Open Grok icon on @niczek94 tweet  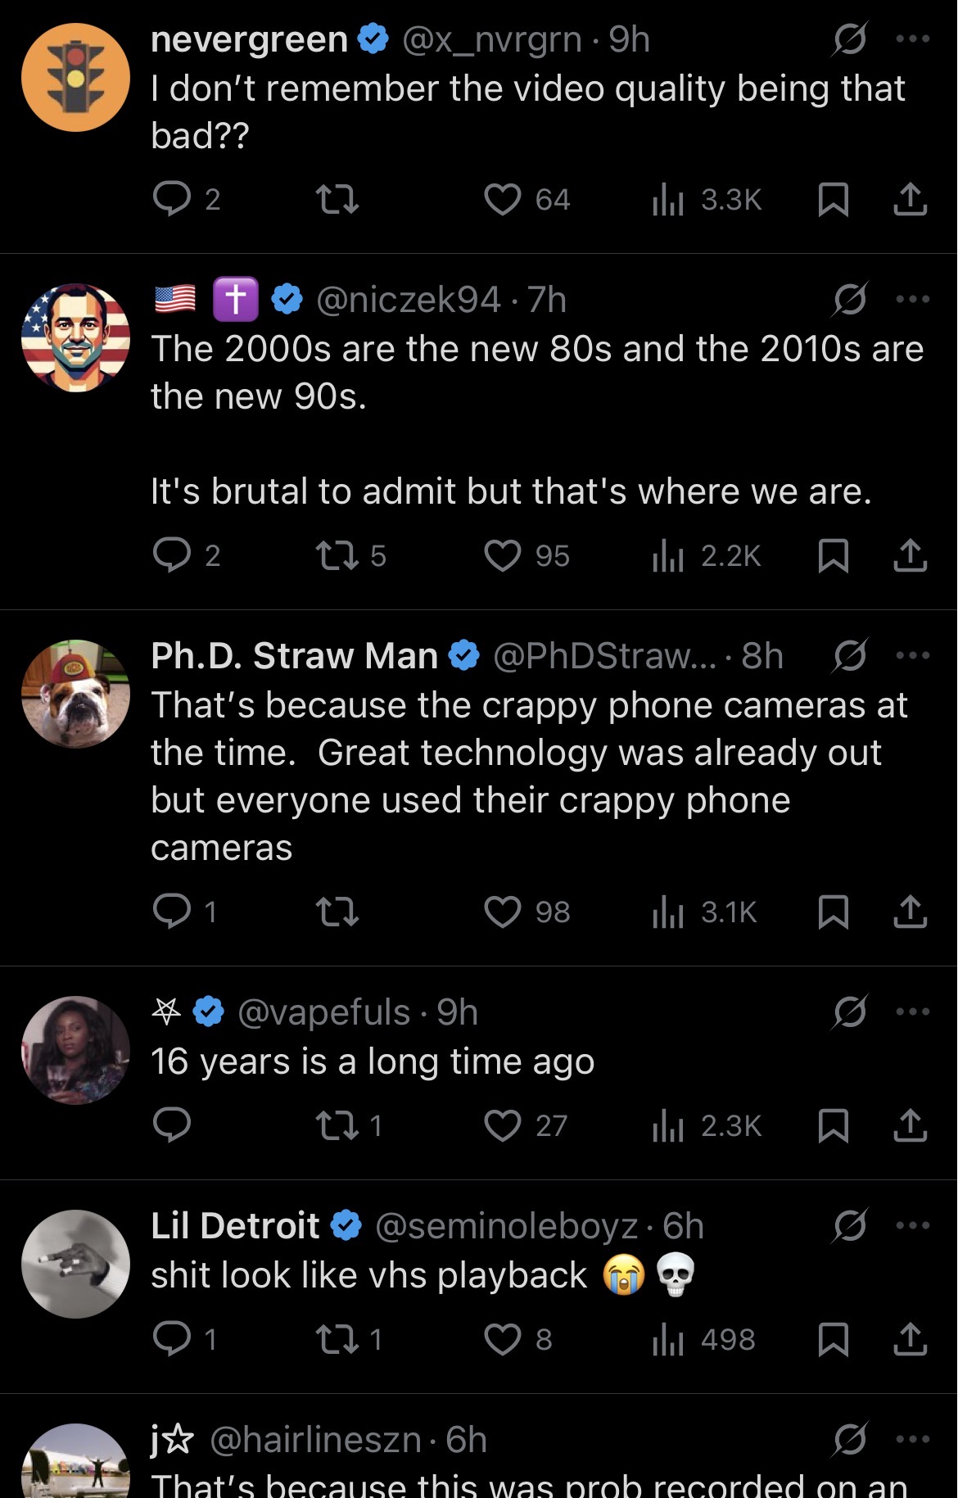click(x=849, y=300)
